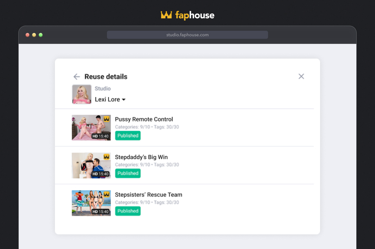The height and width of the screenshot is (249, 375).
Task: Click the crown badge on Stepdaddy's Big Win thumbnail
Action: coord(107,157)
